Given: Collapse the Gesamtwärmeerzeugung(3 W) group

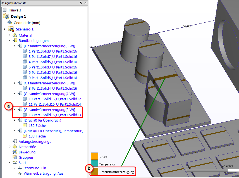Looking at the screenshot, I should pos(15,46).
